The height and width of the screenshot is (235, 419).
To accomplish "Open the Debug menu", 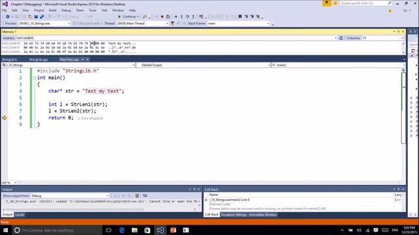I will (x=66, y=10).
